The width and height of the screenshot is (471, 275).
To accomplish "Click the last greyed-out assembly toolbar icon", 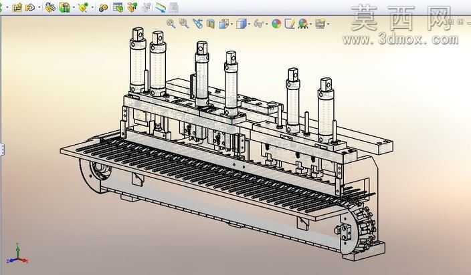I will (174, 7).
